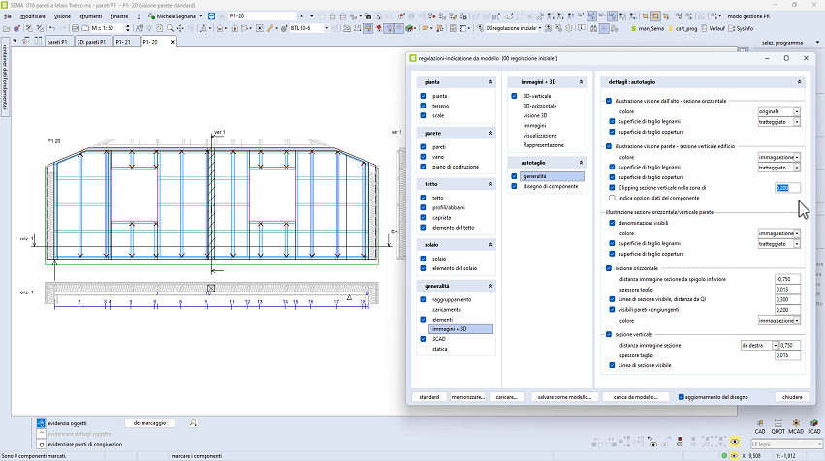Uncheck the 'terreno' checkbox
This screenshot has height=461, width=825.
coord(424,106)
